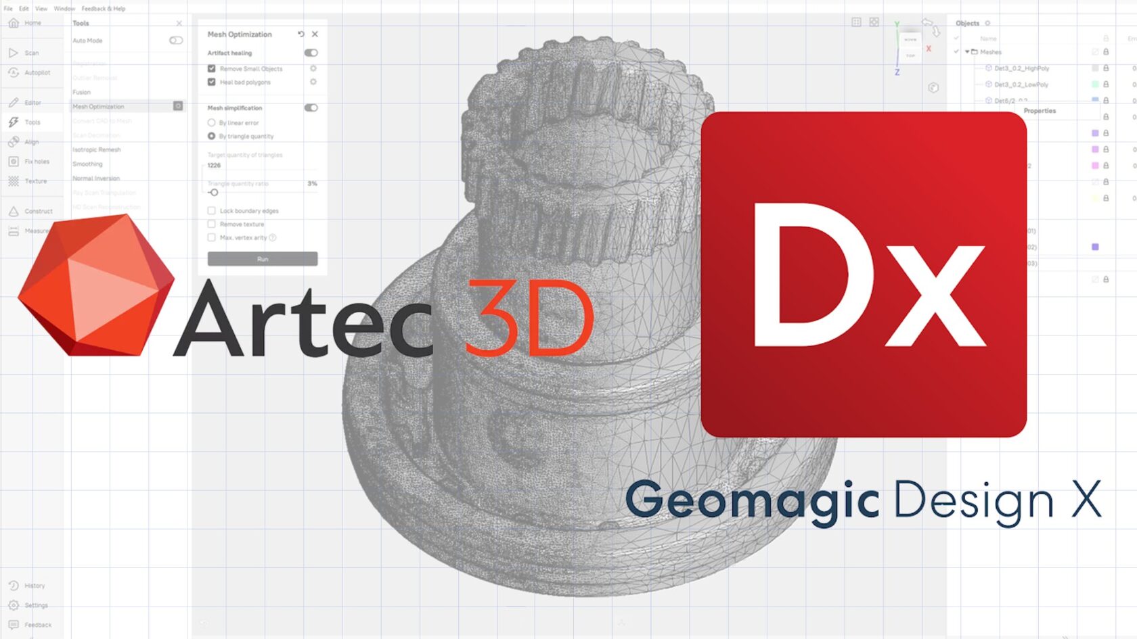Open the Align sidebar icon
Image resolution: width=1137 pixels, height=639 pixels.
(14, 142)
